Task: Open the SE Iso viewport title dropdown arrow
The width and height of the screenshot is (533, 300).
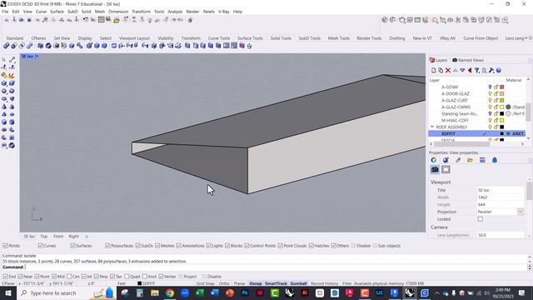Action: coord(37,57)
